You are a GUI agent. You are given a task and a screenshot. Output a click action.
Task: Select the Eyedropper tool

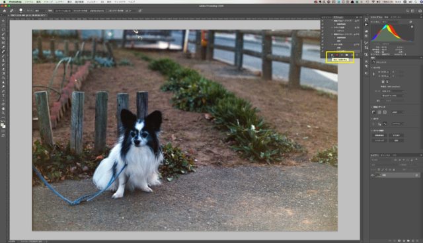click(3, 47)
